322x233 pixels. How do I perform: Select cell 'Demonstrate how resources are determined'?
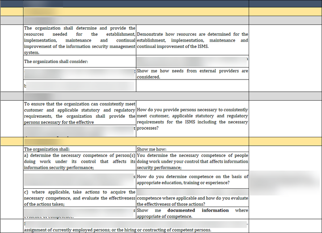[x=192, y=40]
